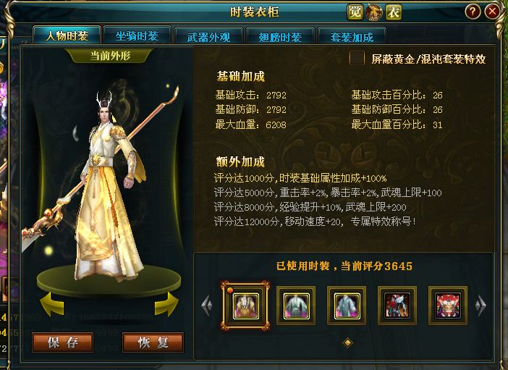
Task: Select the golden robe costume thumbnail
Action: pyautogui.click(x=245, y=306)
